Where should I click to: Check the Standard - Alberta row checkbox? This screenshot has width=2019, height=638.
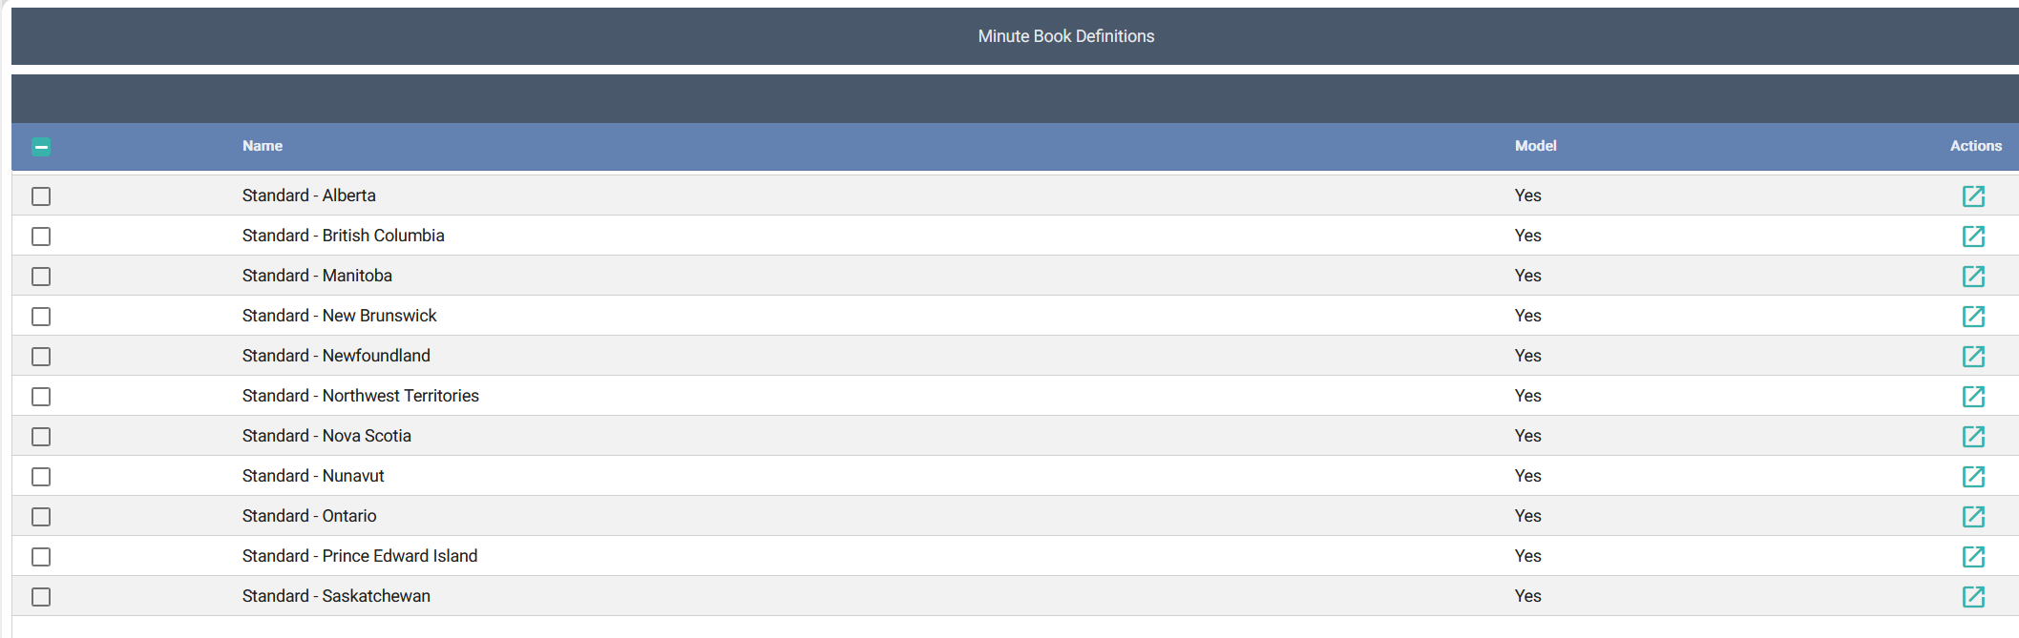pyautogui.click(x=41, y=196)
